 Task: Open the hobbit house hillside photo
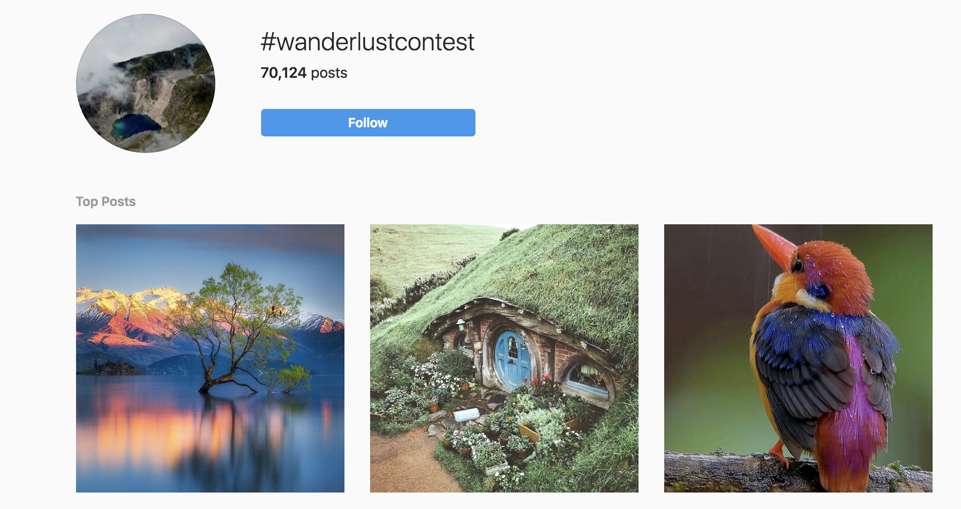point(504,358)
